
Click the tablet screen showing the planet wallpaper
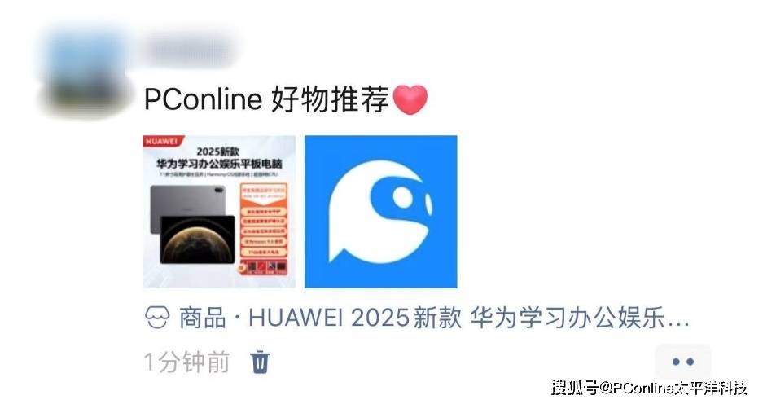[198, 239]
